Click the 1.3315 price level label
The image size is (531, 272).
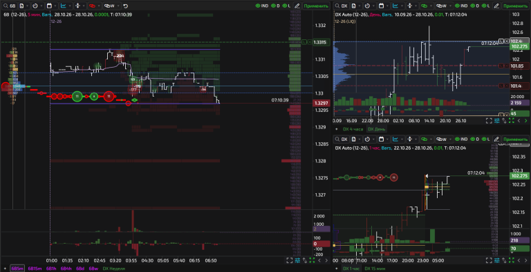coord(320,42)
